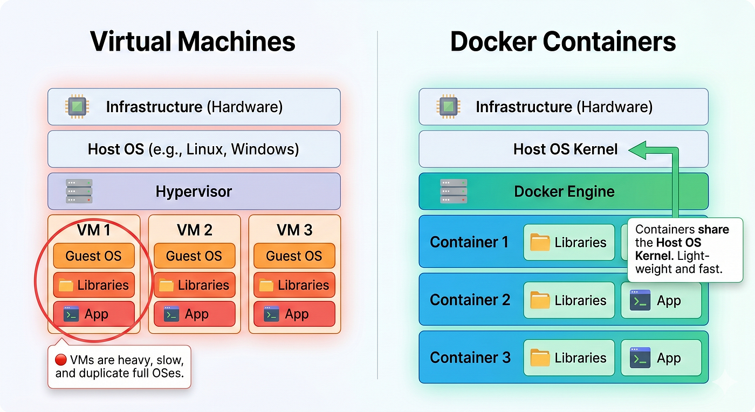The height and width of the screenshot is (412, 755).
Task: Select "Infrastructure (Hardware)" text under Virtual Machines
Action: 194,107
